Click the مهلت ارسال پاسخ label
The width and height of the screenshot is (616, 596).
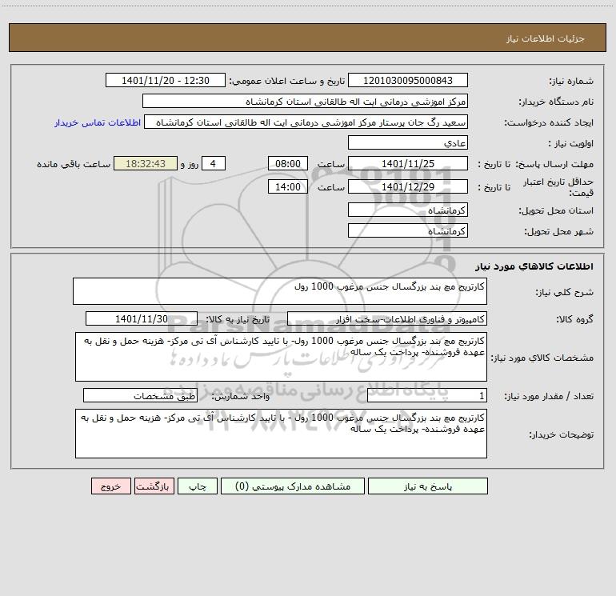coord(554,164)
